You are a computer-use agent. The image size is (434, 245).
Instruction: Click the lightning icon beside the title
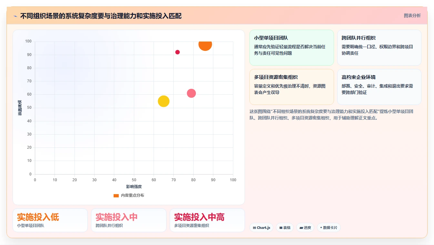(x=15, y=16)
